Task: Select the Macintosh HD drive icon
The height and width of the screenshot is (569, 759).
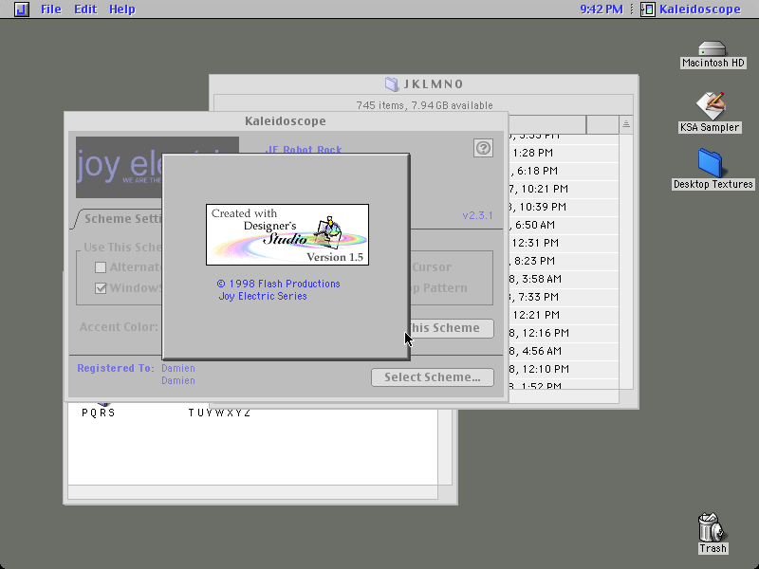Action: pyautogui.click(x=713, y=55)
